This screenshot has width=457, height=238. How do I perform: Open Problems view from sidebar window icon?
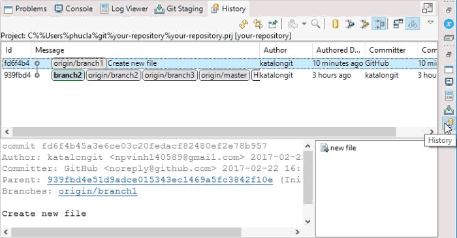[x=449, y=69]
